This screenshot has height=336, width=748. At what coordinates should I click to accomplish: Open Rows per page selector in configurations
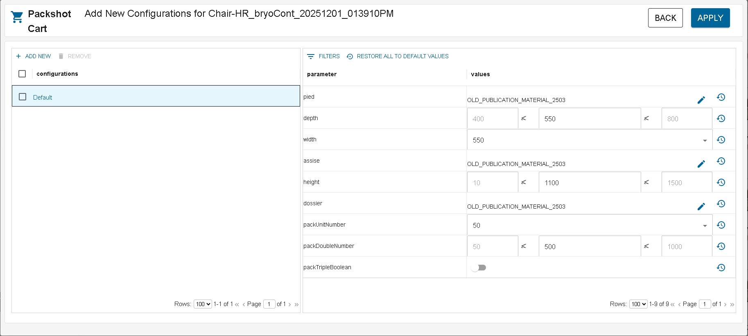[x=203, y=304]
